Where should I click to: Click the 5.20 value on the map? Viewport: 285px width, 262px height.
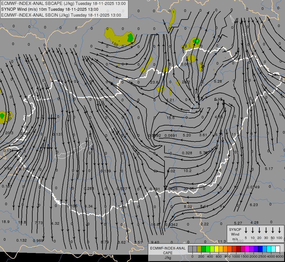(x=187, y=135)
